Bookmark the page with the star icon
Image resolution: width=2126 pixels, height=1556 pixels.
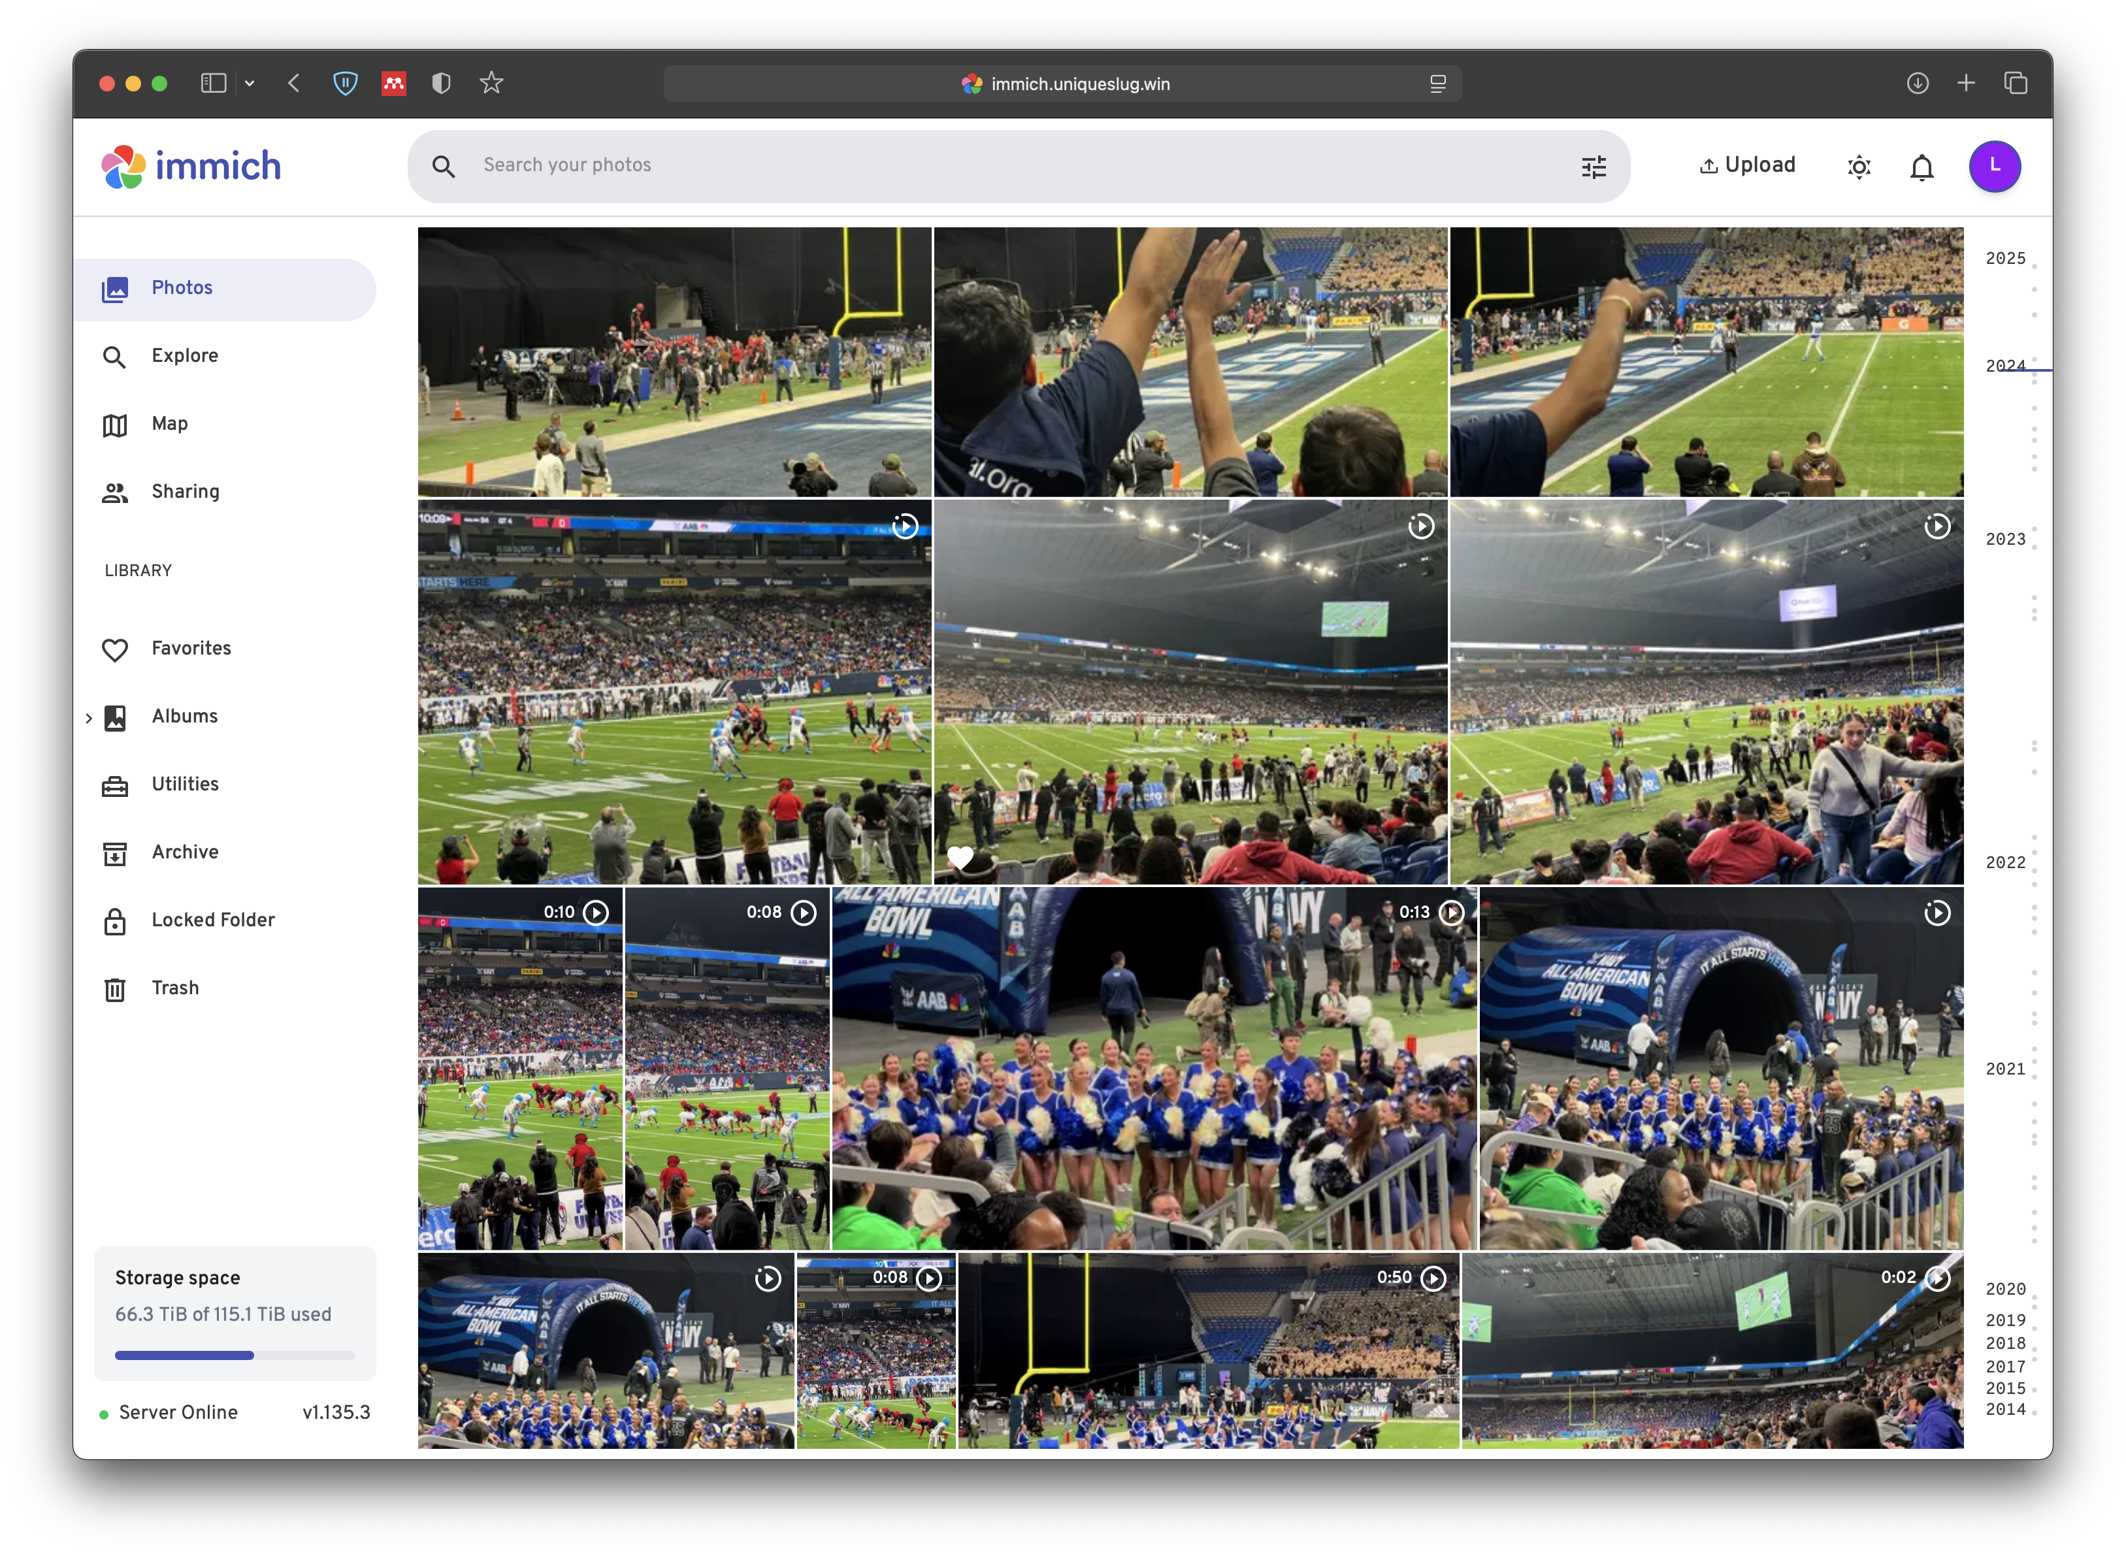491,83
